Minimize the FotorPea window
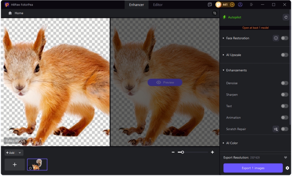 [x=262, y=5]
